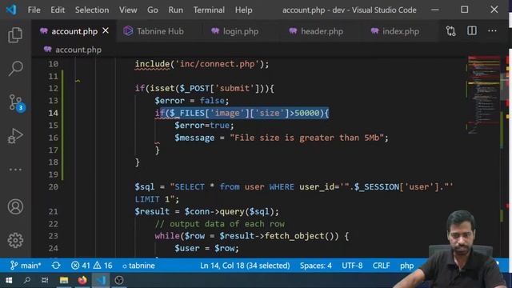
Task: Open the Help menu
Action: 243,10
